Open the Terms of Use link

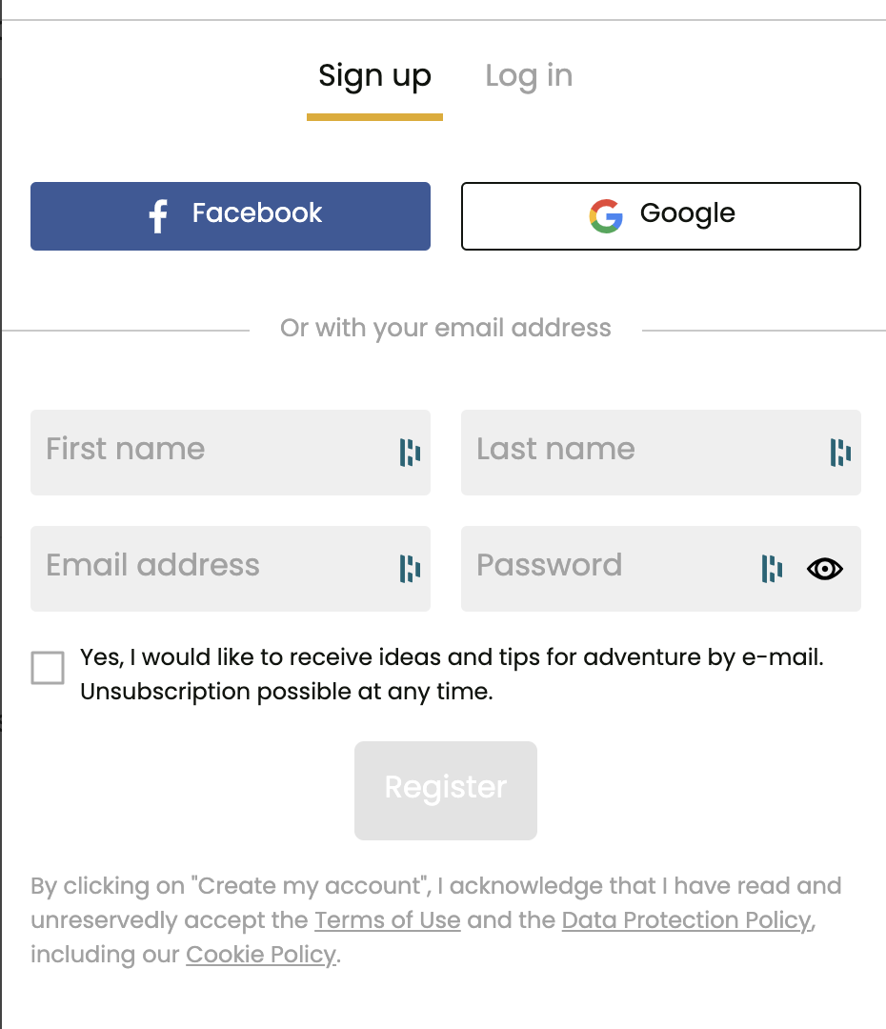point(387,920)
